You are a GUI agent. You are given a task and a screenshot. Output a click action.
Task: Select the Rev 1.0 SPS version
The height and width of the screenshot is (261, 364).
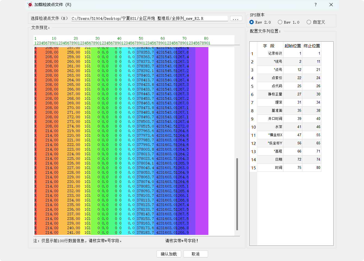pyautogui.click(x=280, y=22)
